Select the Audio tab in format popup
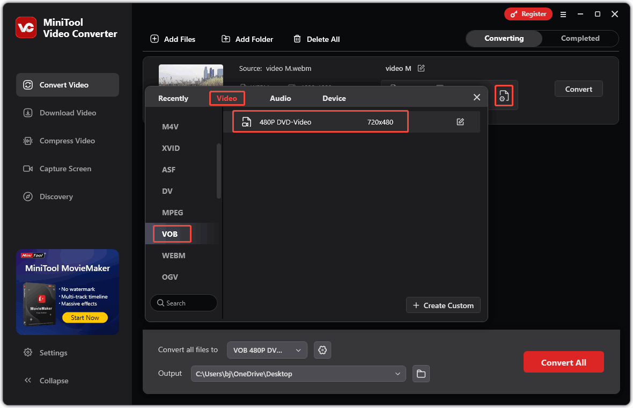Image resolution: width=633 pixels, height=408 pixels. (281, 98)
